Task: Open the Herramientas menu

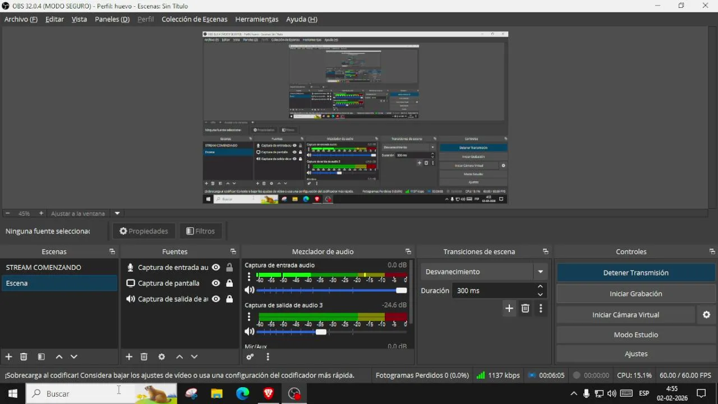Action: 257,19
